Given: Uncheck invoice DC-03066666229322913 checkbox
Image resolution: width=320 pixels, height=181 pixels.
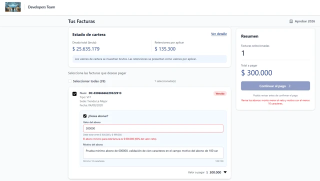Looking at the screenshot, I should click(74, 93).
